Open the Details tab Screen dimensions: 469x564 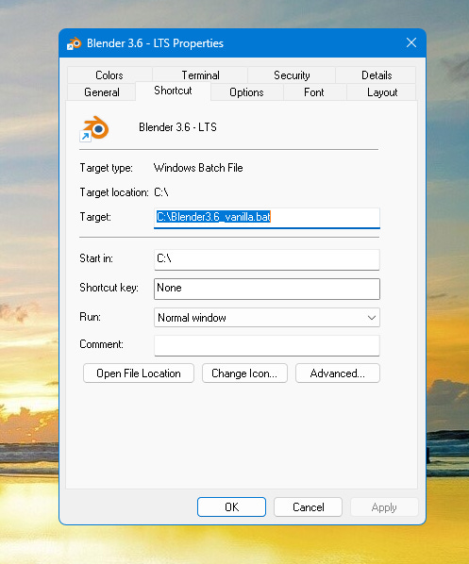tap(377, 75)
